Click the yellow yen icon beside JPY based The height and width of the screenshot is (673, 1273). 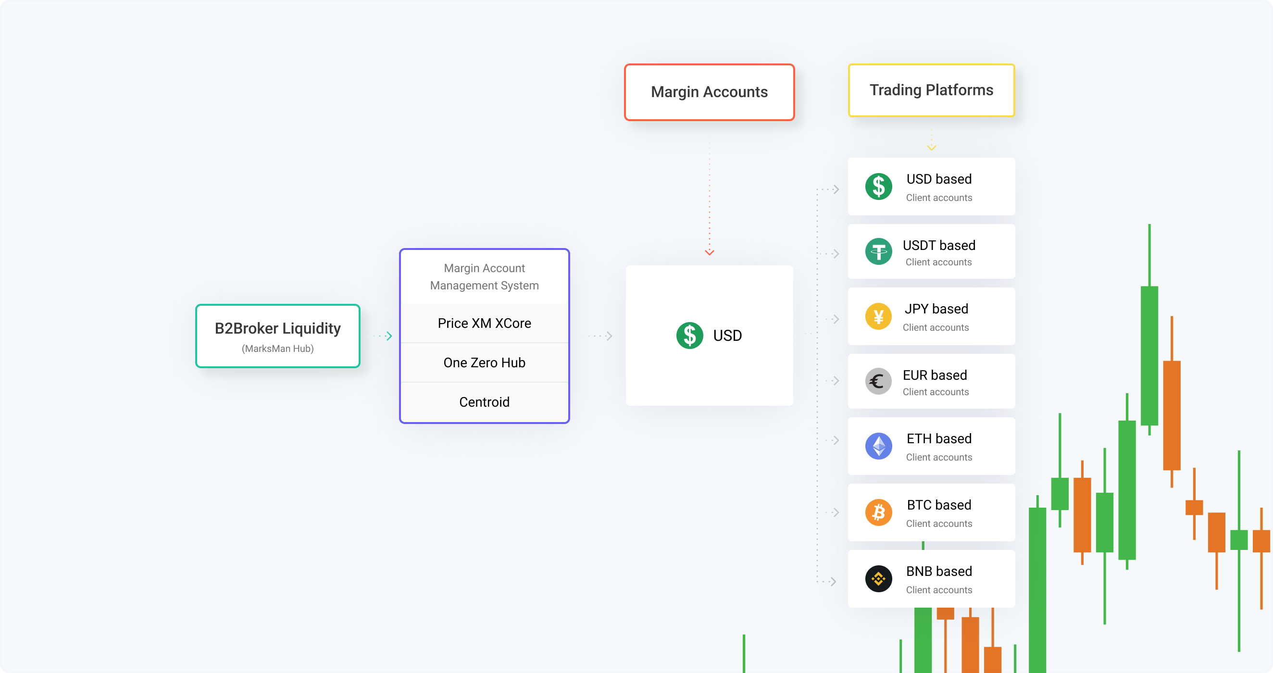(878, 316)
